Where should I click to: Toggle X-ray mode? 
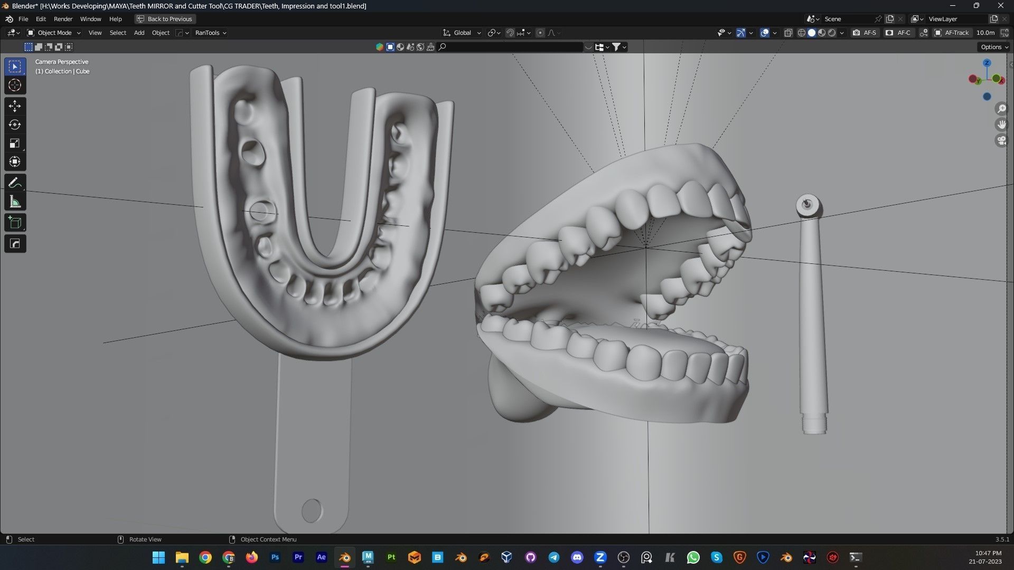(x=788, y=33)
